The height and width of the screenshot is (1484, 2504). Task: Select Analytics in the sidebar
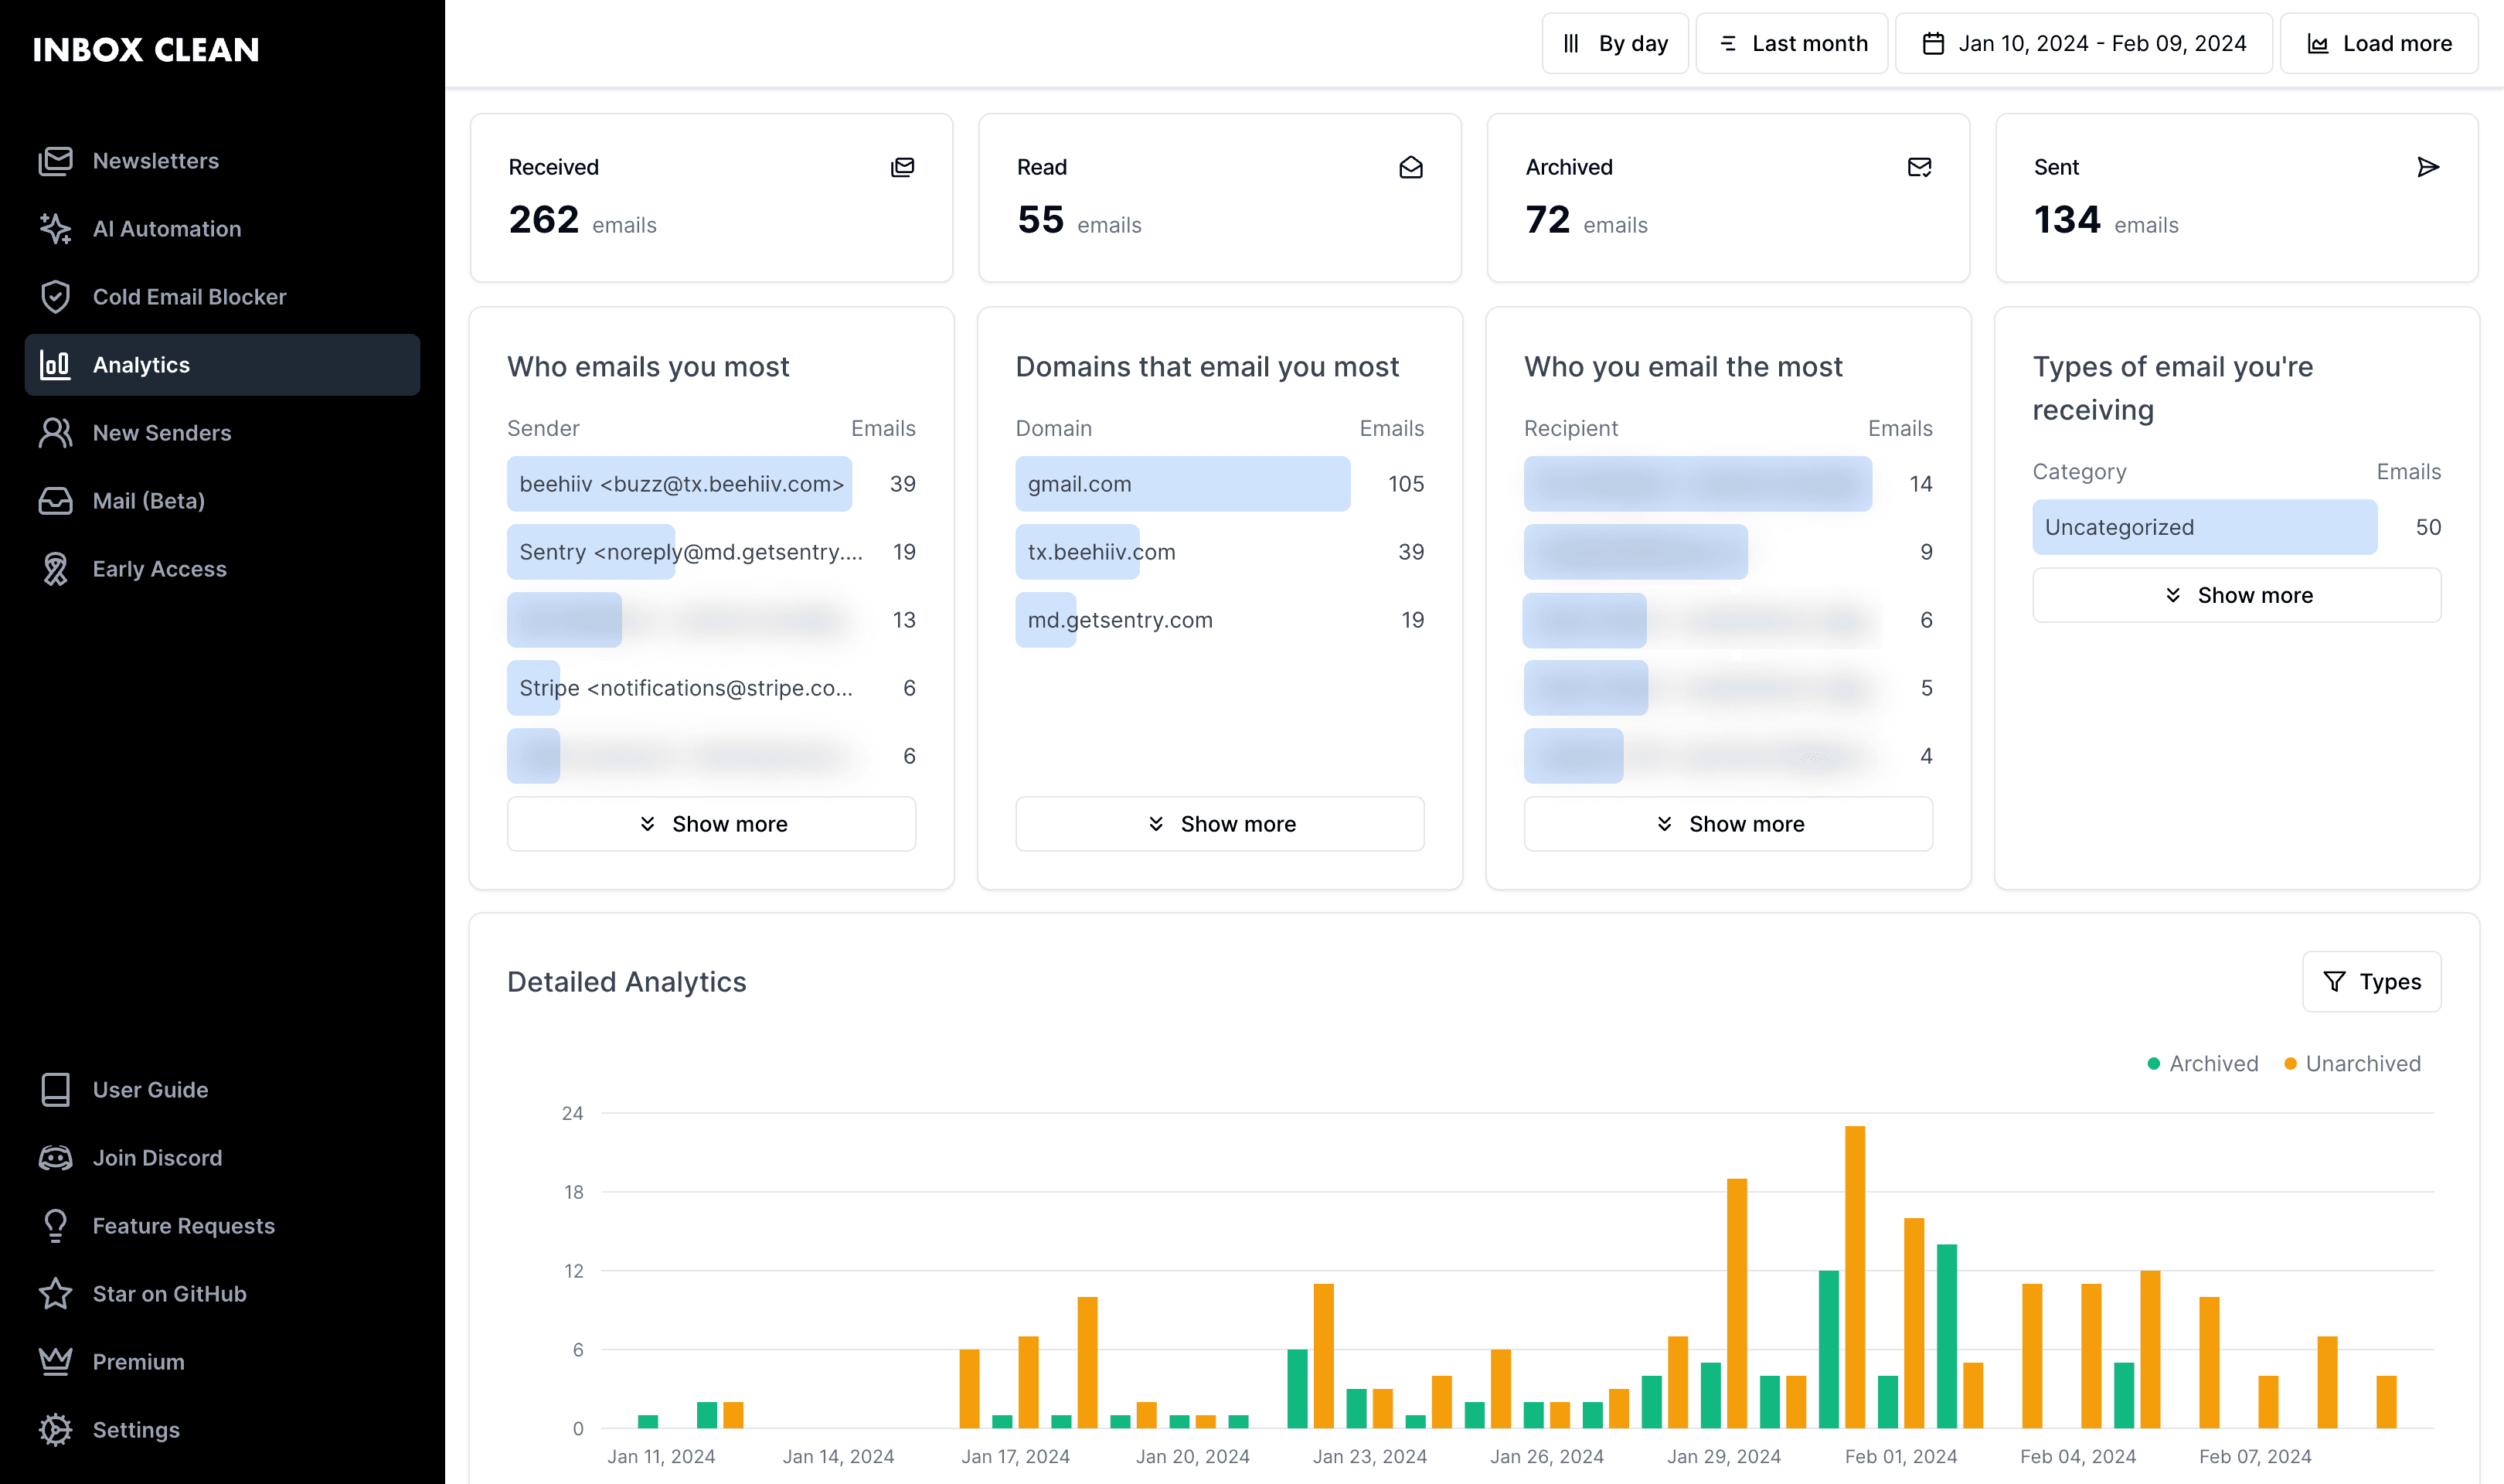(x=222, y=365)
